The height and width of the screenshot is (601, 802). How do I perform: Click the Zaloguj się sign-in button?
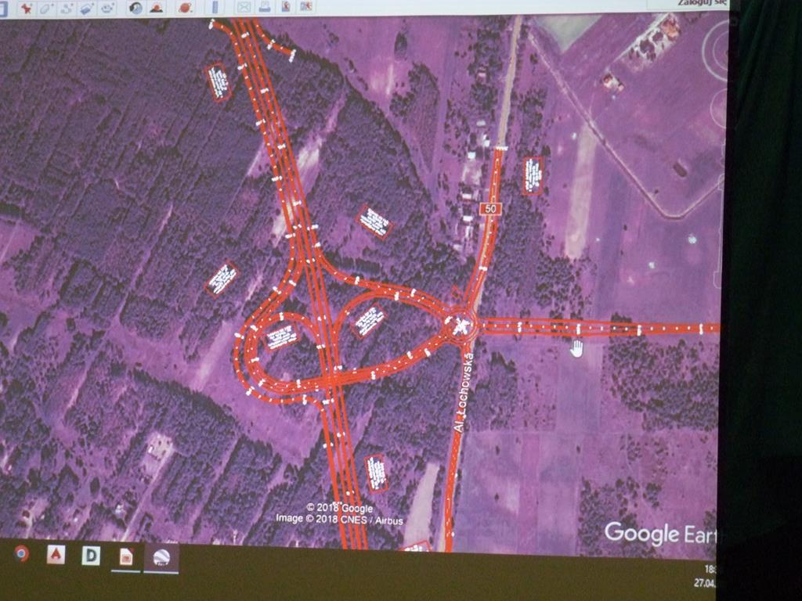coord(703,4)
